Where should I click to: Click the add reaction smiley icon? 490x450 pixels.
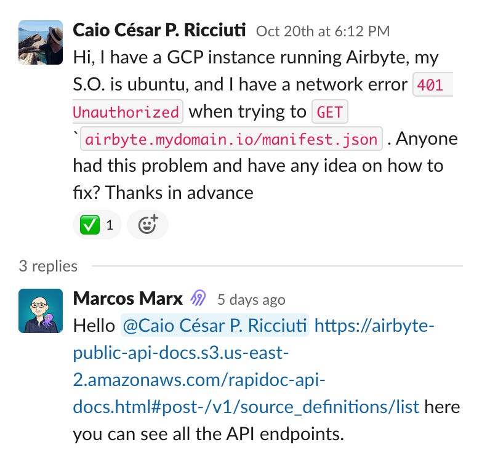(148, 224)
